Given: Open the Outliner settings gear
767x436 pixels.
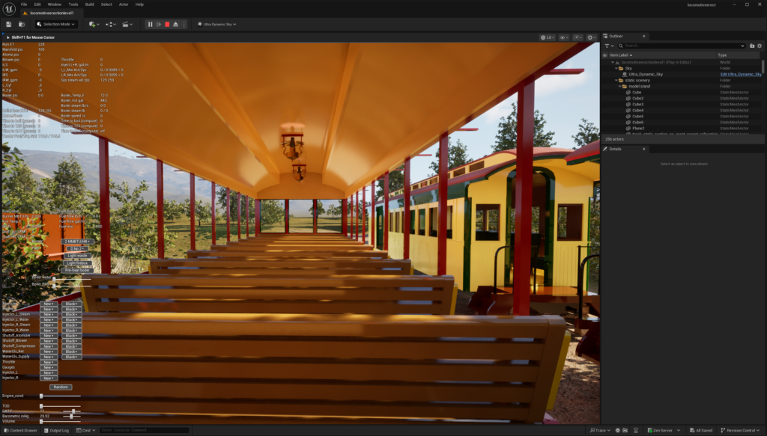Looking at the screenshot, I should pos(760,46).
